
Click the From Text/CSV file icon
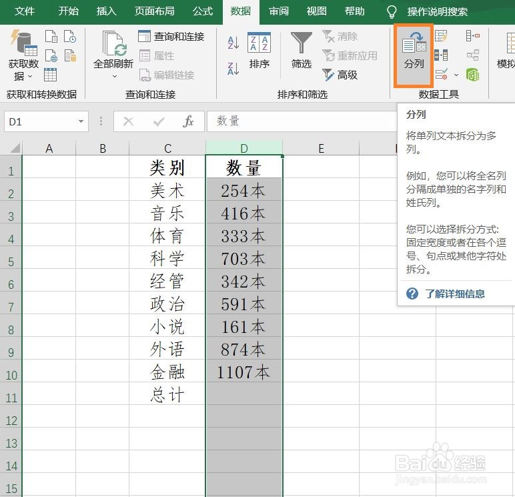click(x=51, y=36)
